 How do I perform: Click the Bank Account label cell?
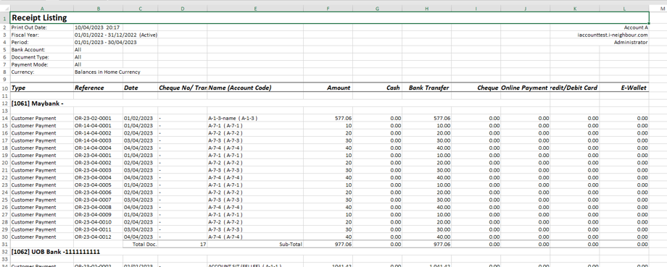pos(42,50)
